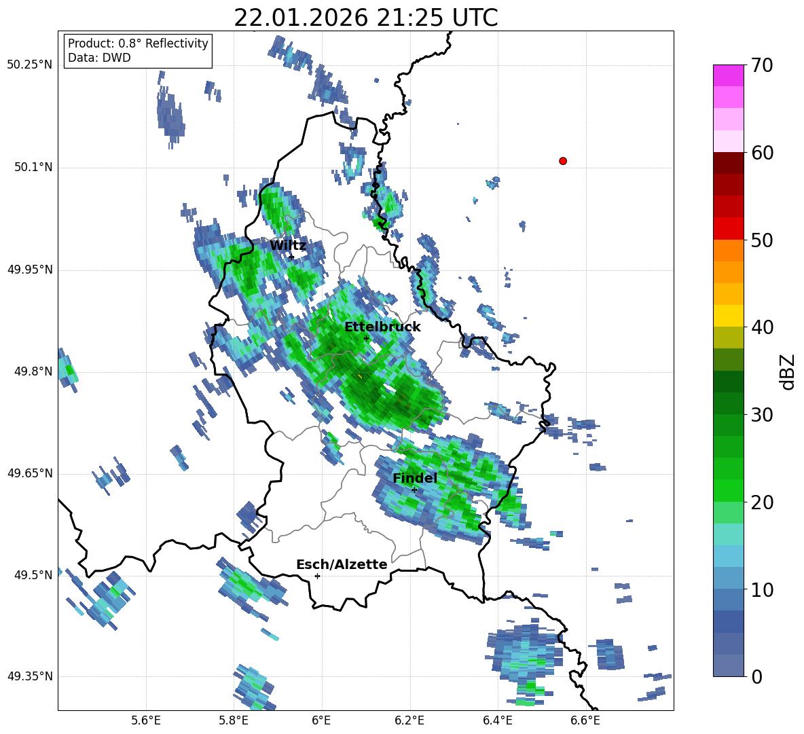
Task: Click the 50.1°N latitude label
Action: pos(33,167)
